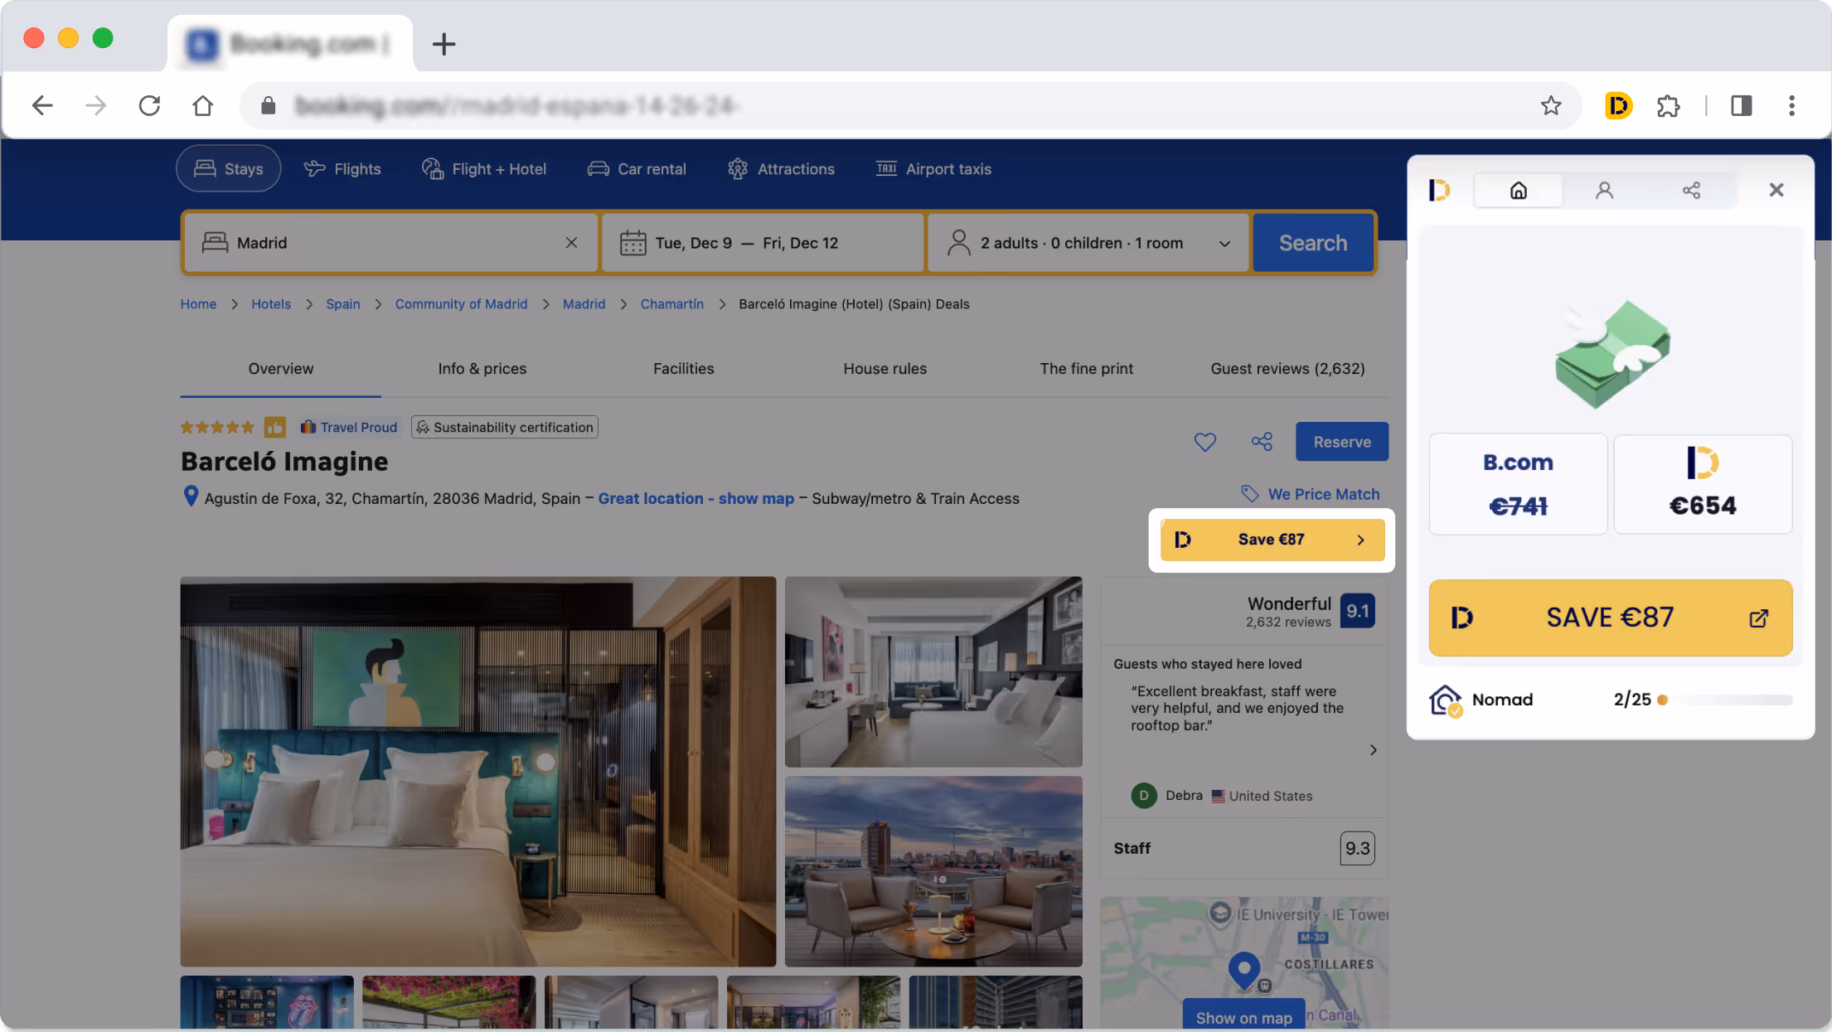Open 'Great location - show map' link
This screenshot has height=1032, width=1832.
696,498
